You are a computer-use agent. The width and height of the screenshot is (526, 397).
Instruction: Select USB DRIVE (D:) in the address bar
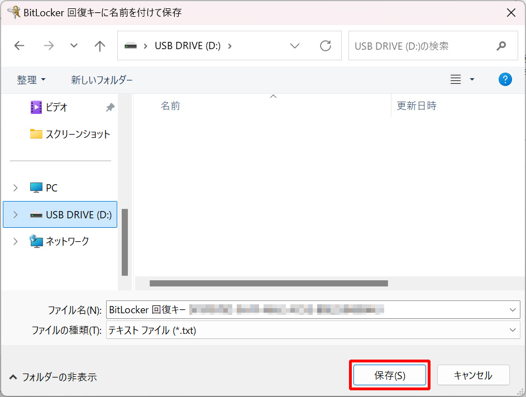click(x=188, y=46)
